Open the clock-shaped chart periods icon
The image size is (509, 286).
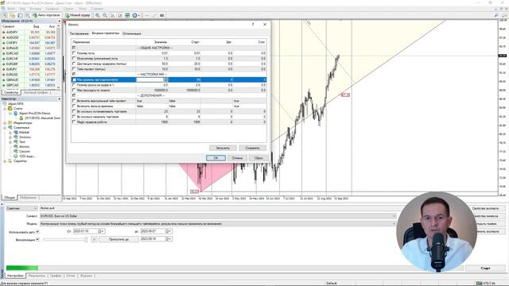click(134, 15)
